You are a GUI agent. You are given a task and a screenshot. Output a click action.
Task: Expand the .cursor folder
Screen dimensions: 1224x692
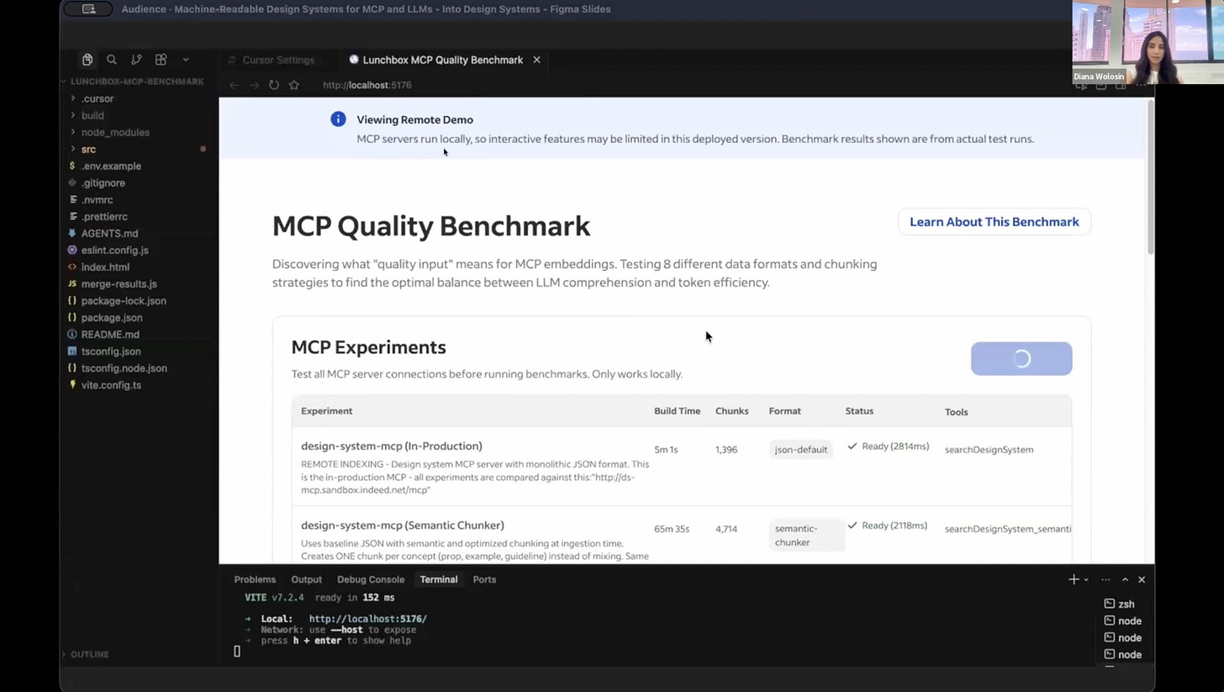coord(98,98)
